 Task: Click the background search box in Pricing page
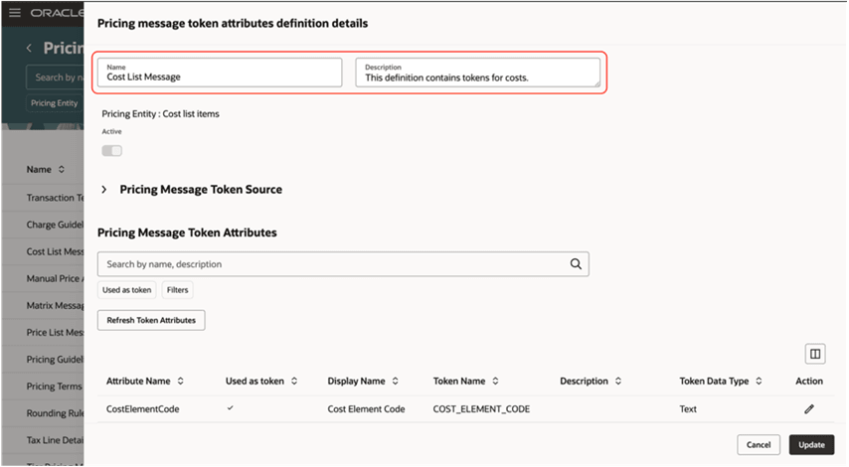click(x=56, y=78)
